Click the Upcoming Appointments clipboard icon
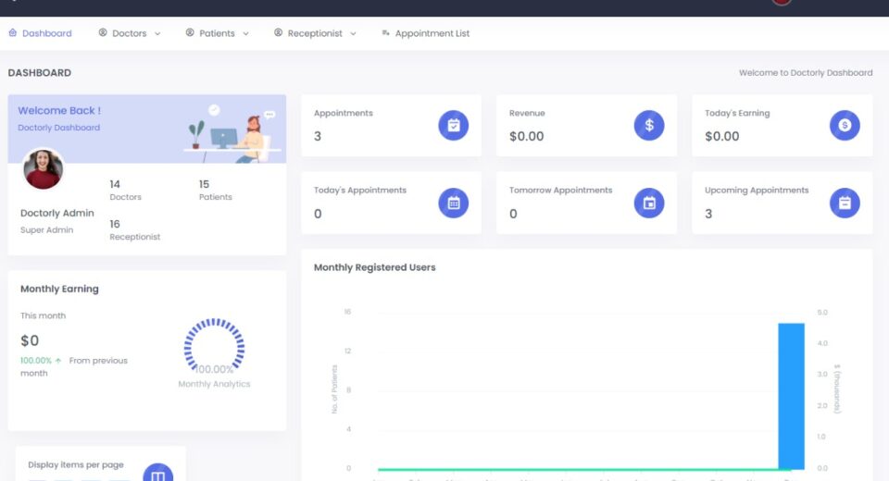 click(x=845, y=203)
